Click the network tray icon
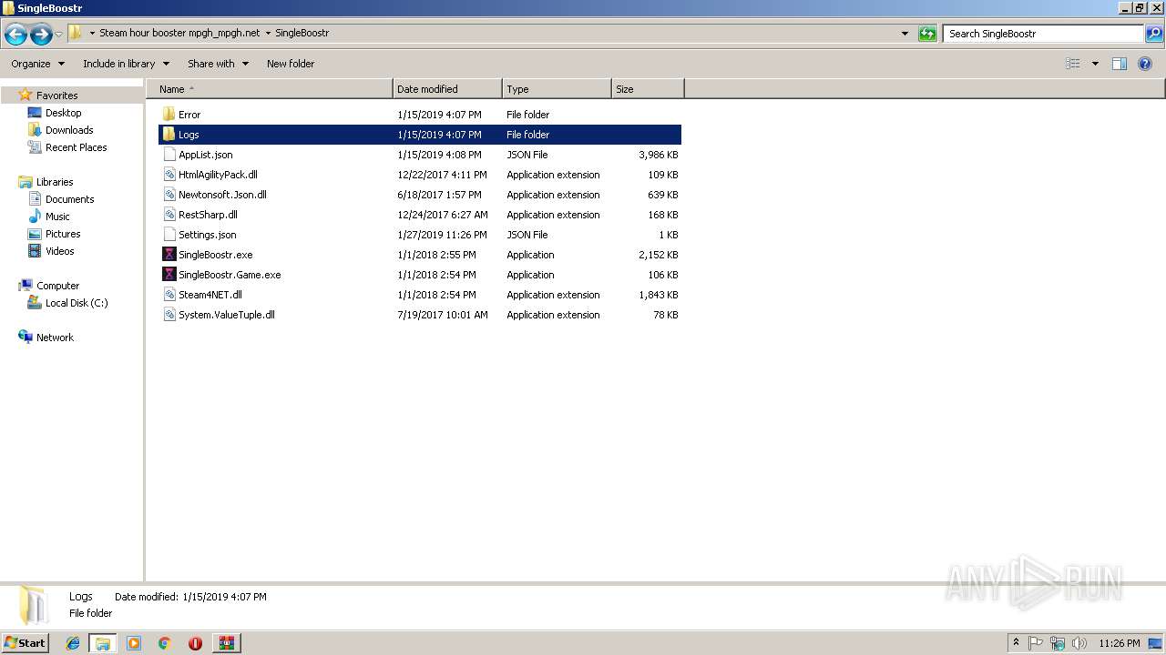 [1058, 643]
